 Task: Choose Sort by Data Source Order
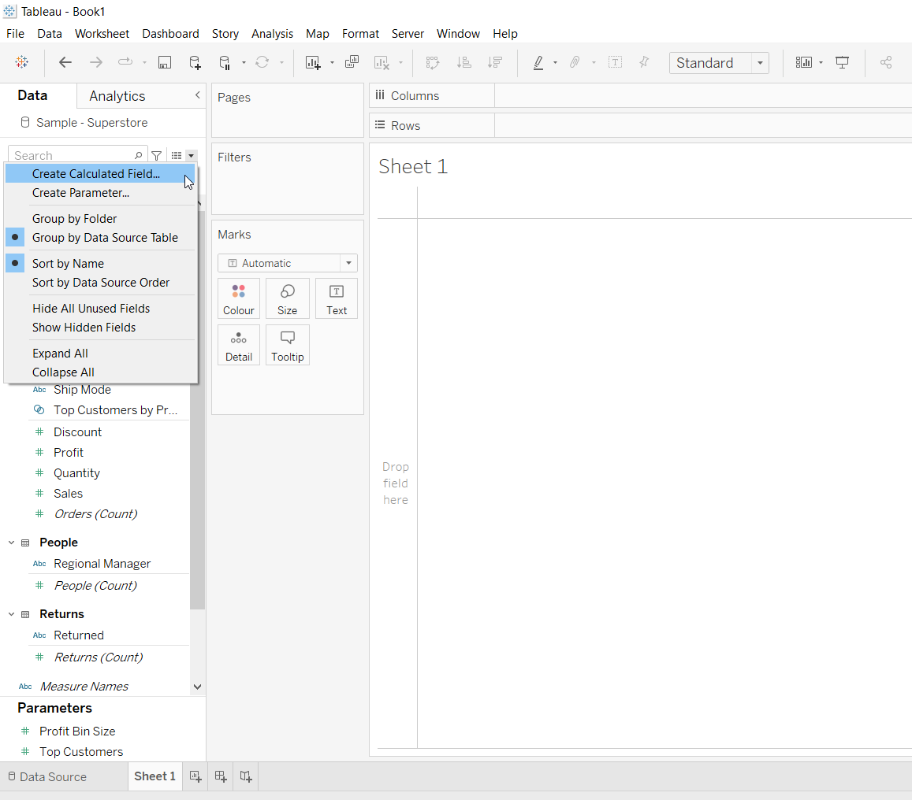pos(101,283)
